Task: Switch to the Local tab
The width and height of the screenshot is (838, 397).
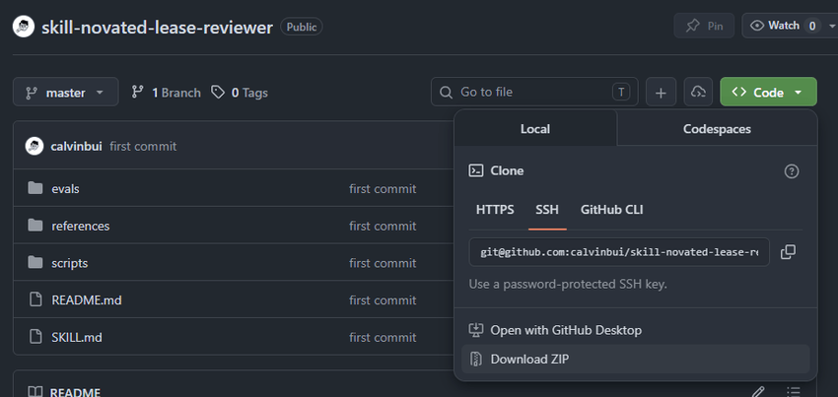Action: coord(535,129)
